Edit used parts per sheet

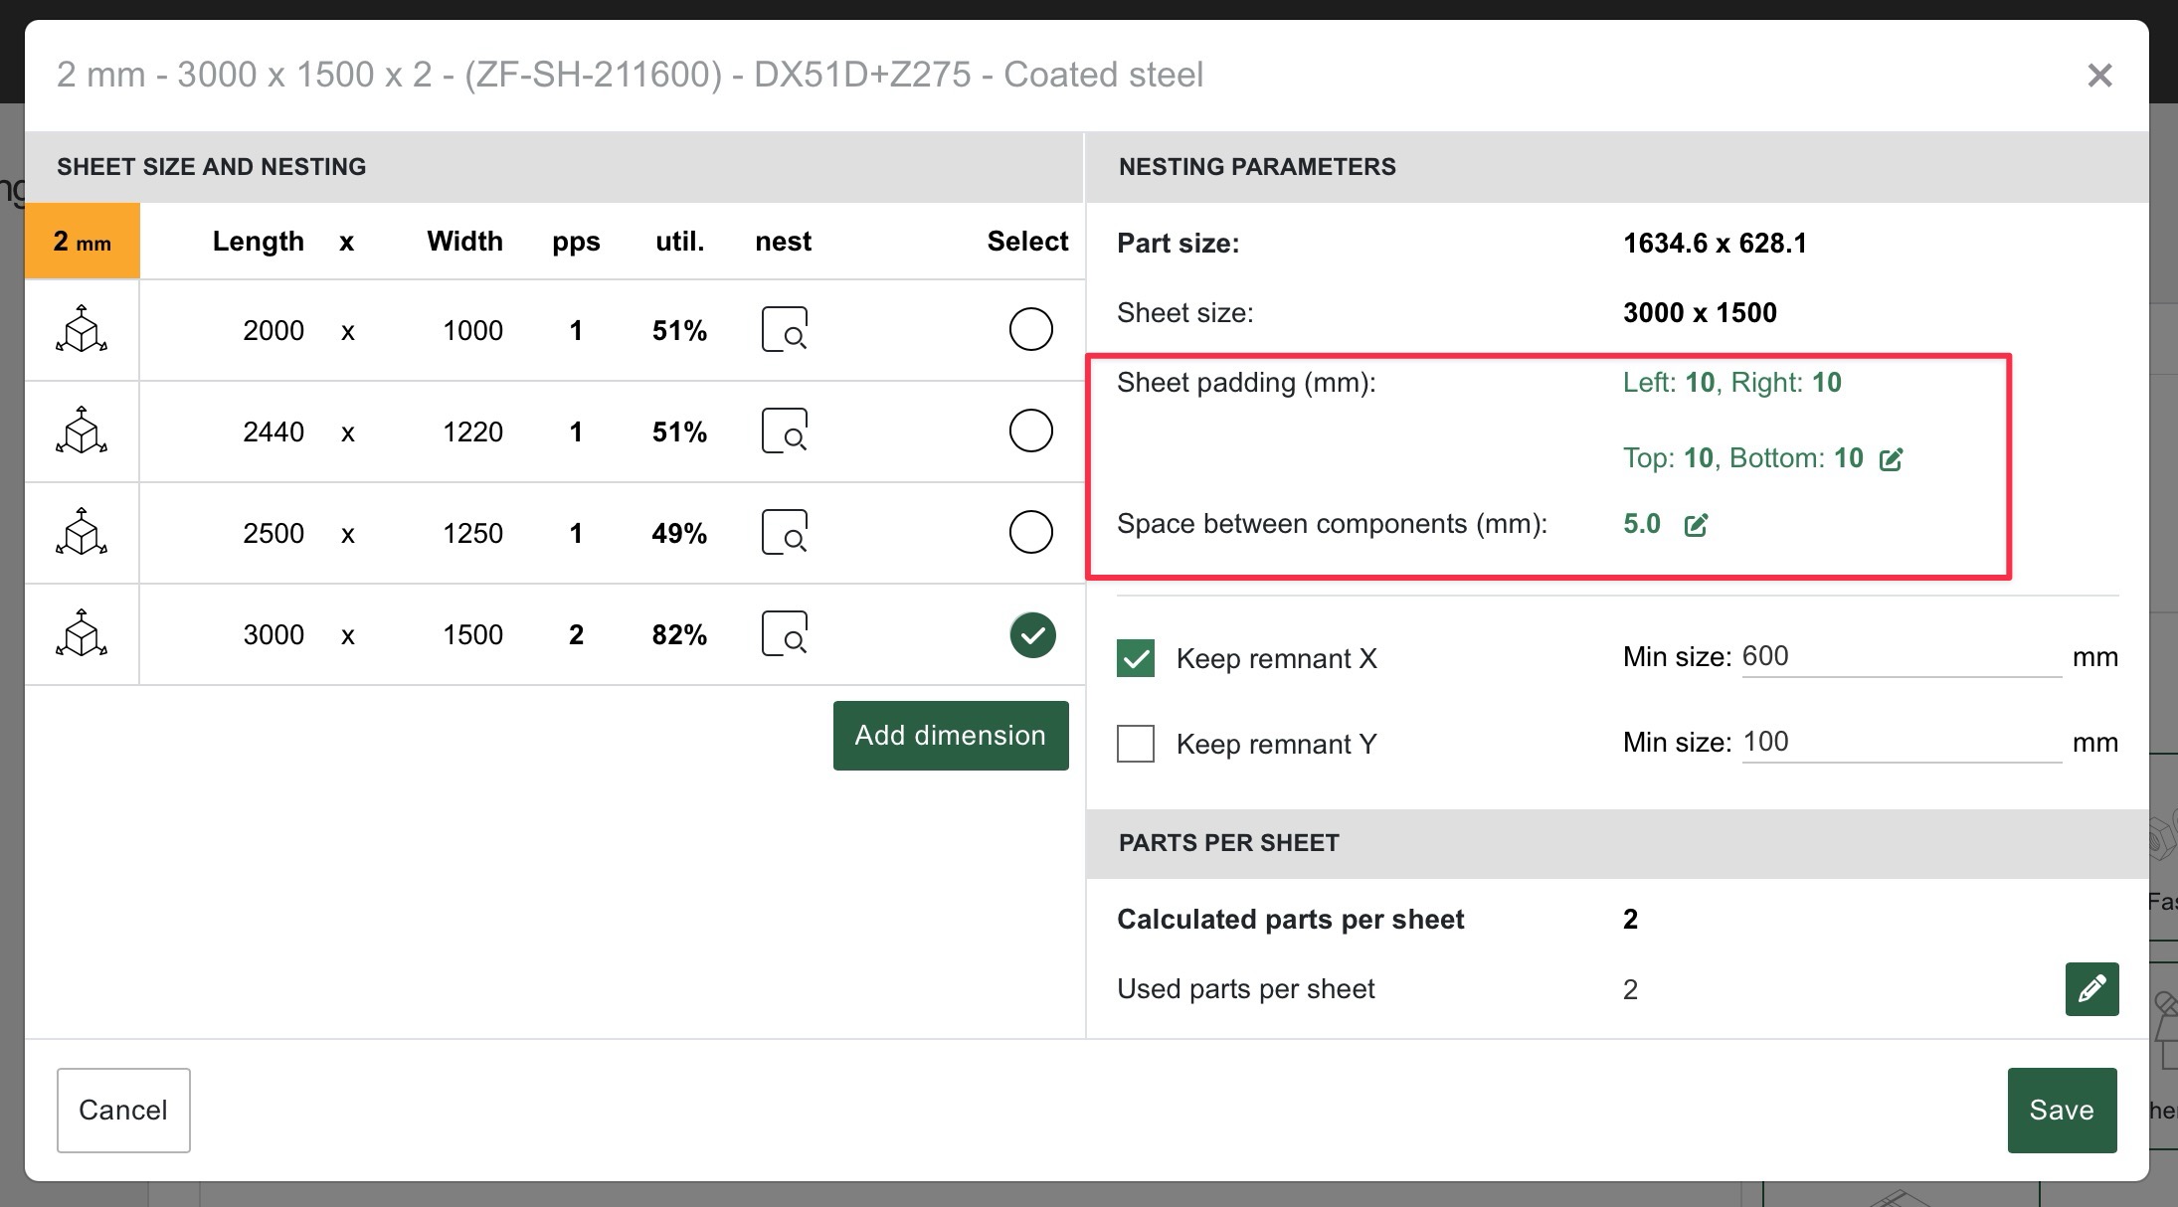(x=2091, y=988)
